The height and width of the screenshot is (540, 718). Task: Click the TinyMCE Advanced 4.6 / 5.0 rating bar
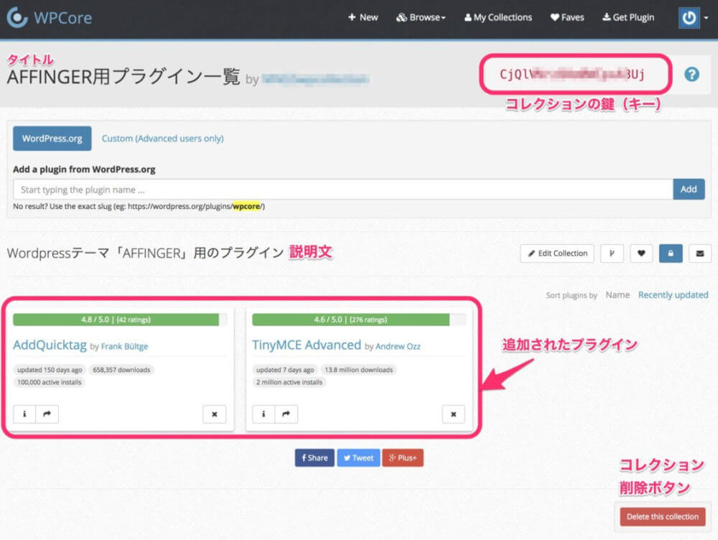pyautogui.click(x=359, y=320)
